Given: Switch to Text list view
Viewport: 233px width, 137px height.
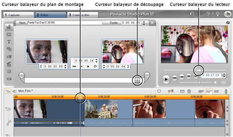Looking at the screenshot, I should (x=216, y=92).
